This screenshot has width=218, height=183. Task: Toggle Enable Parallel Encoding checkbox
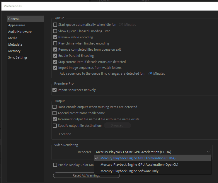pos(55,56)
